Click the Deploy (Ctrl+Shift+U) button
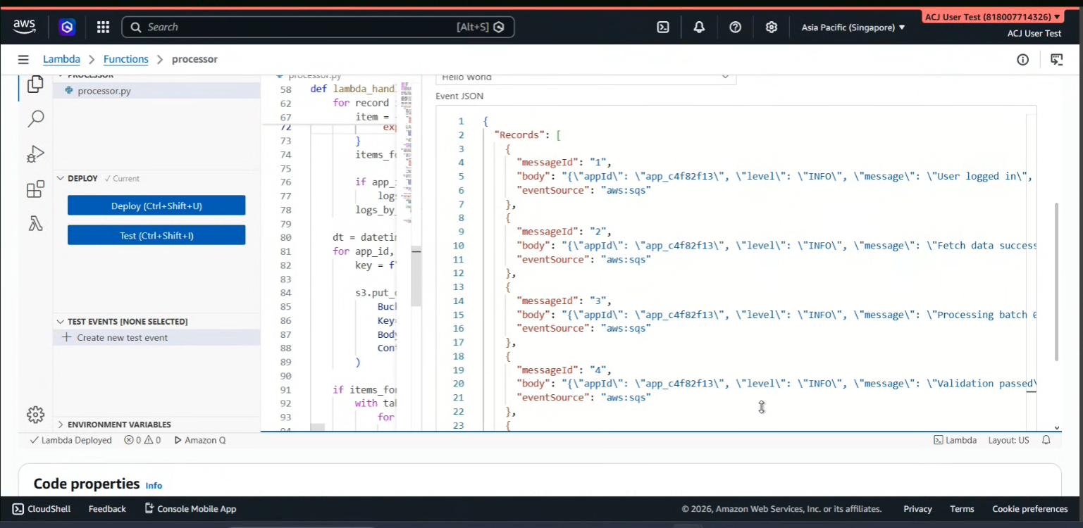Image resolution: width=1083 pixels, height=528 pixels. tap(156, 206)
